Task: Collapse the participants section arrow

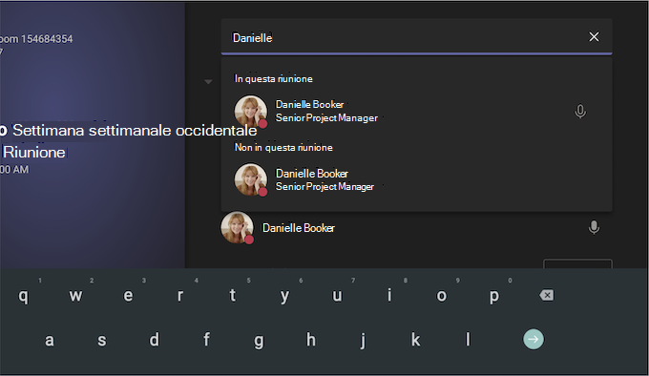Action: [x=208, y=82]
